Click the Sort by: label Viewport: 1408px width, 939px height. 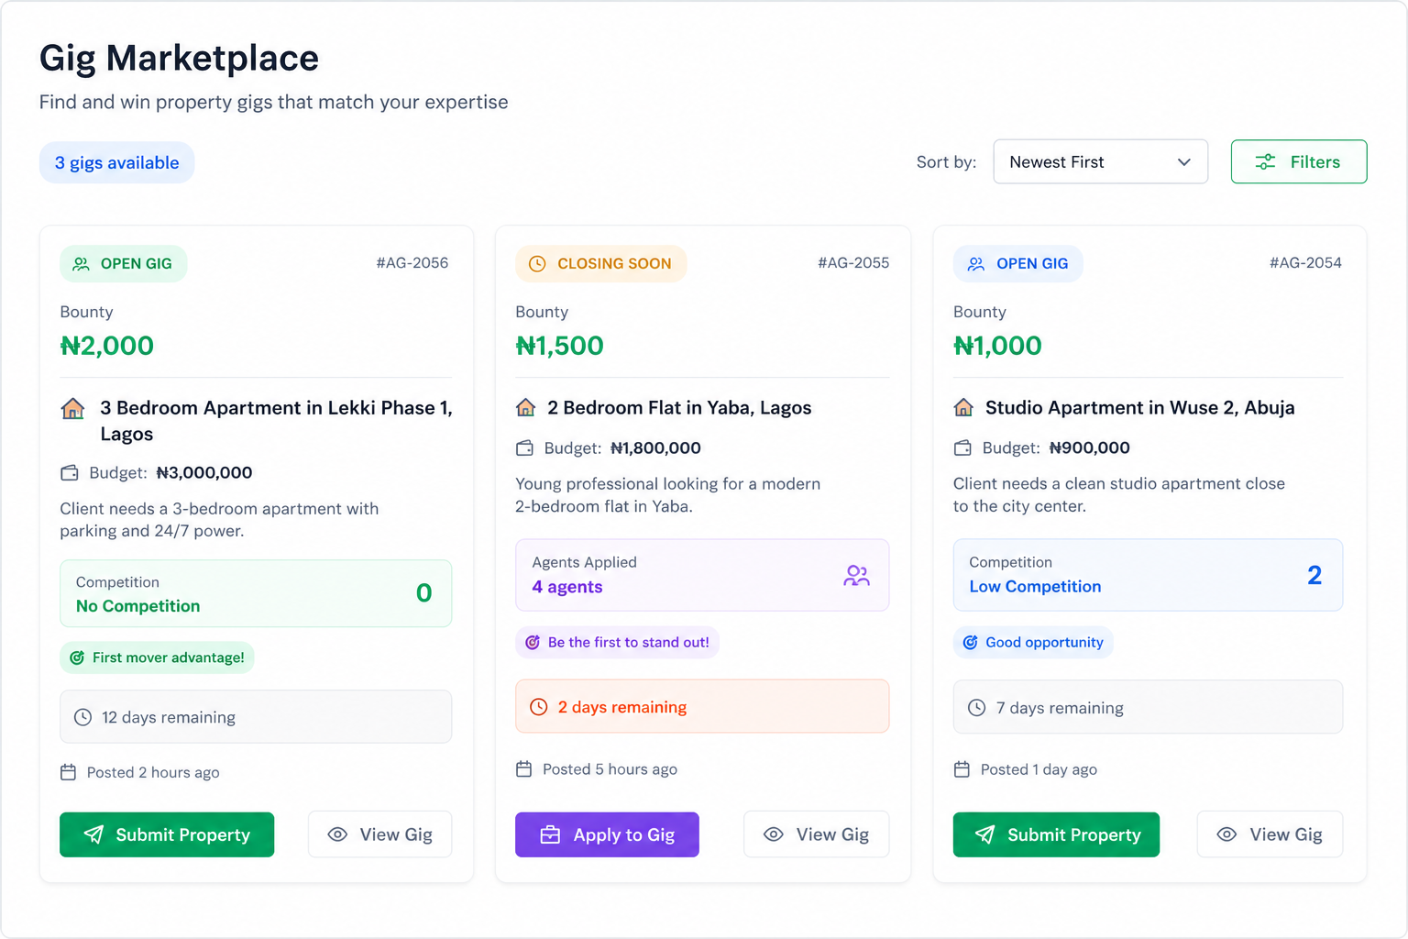(946, 162)
